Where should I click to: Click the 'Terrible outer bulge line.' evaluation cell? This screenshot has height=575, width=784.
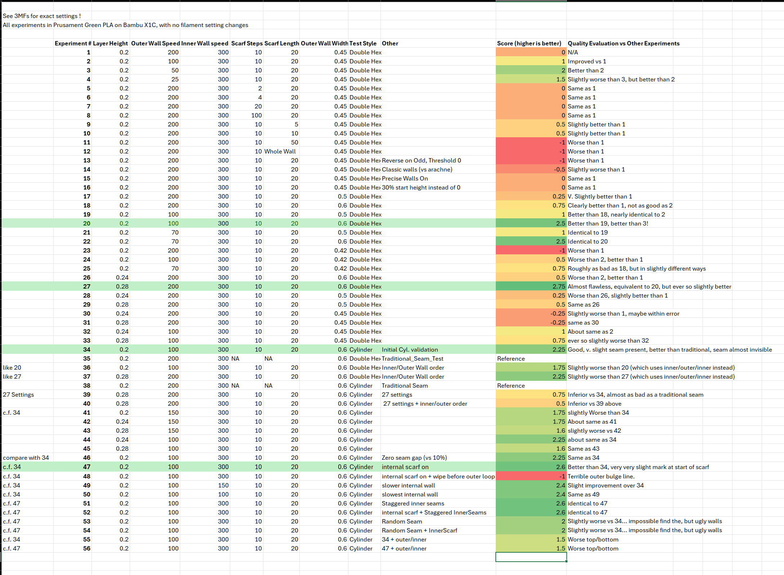click(601, 476)
